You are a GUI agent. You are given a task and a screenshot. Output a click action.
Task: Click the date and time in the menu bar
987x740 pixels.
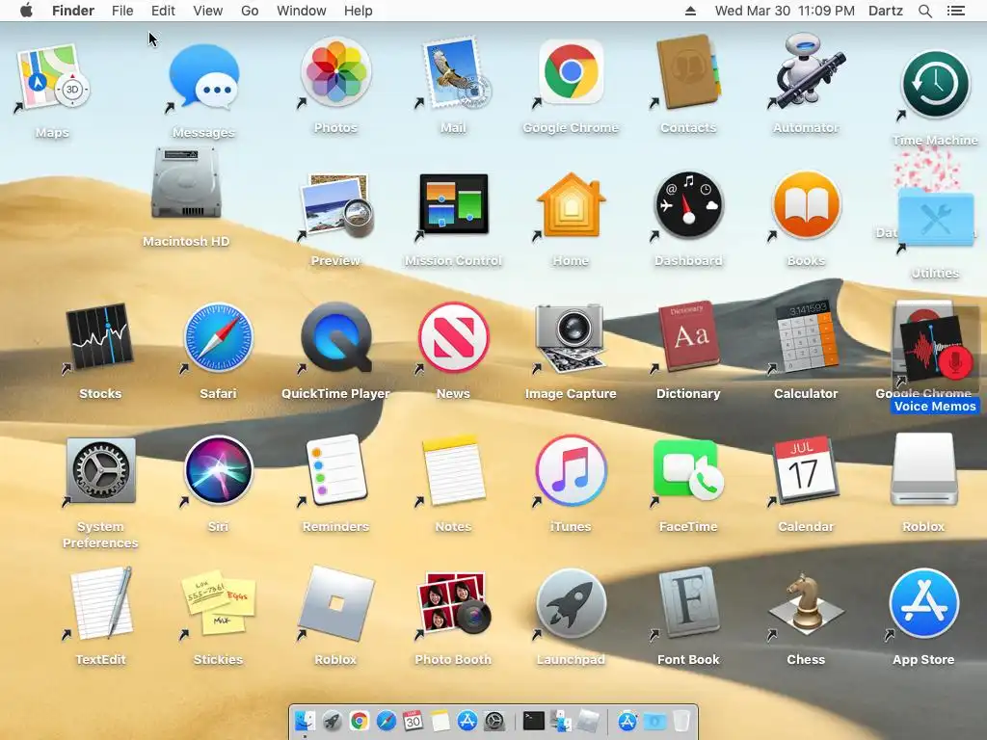(x=785, y=11)
